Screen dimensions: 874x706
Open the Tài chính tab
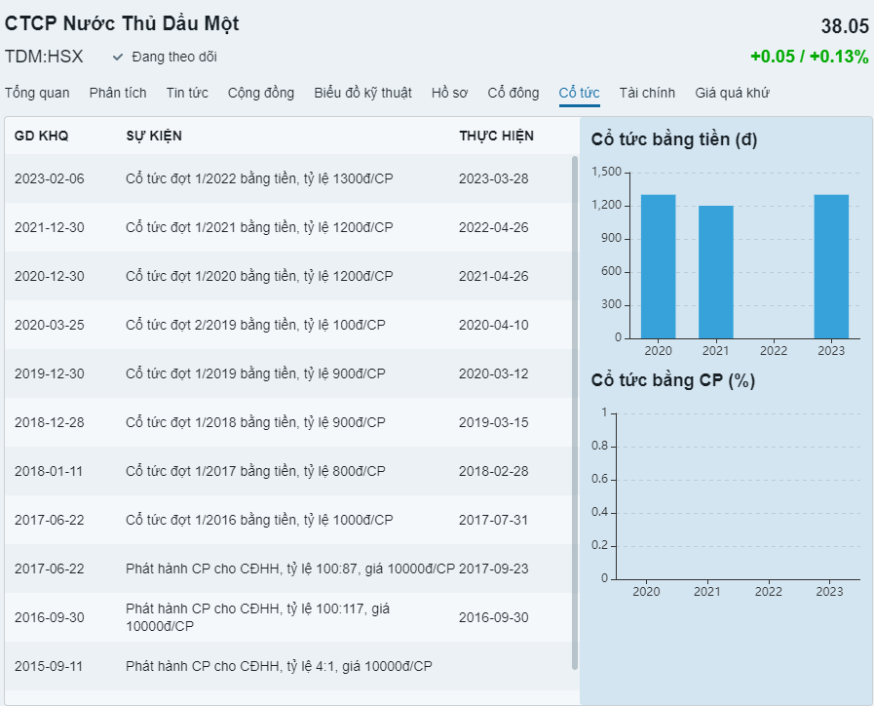tap(647, 93)
